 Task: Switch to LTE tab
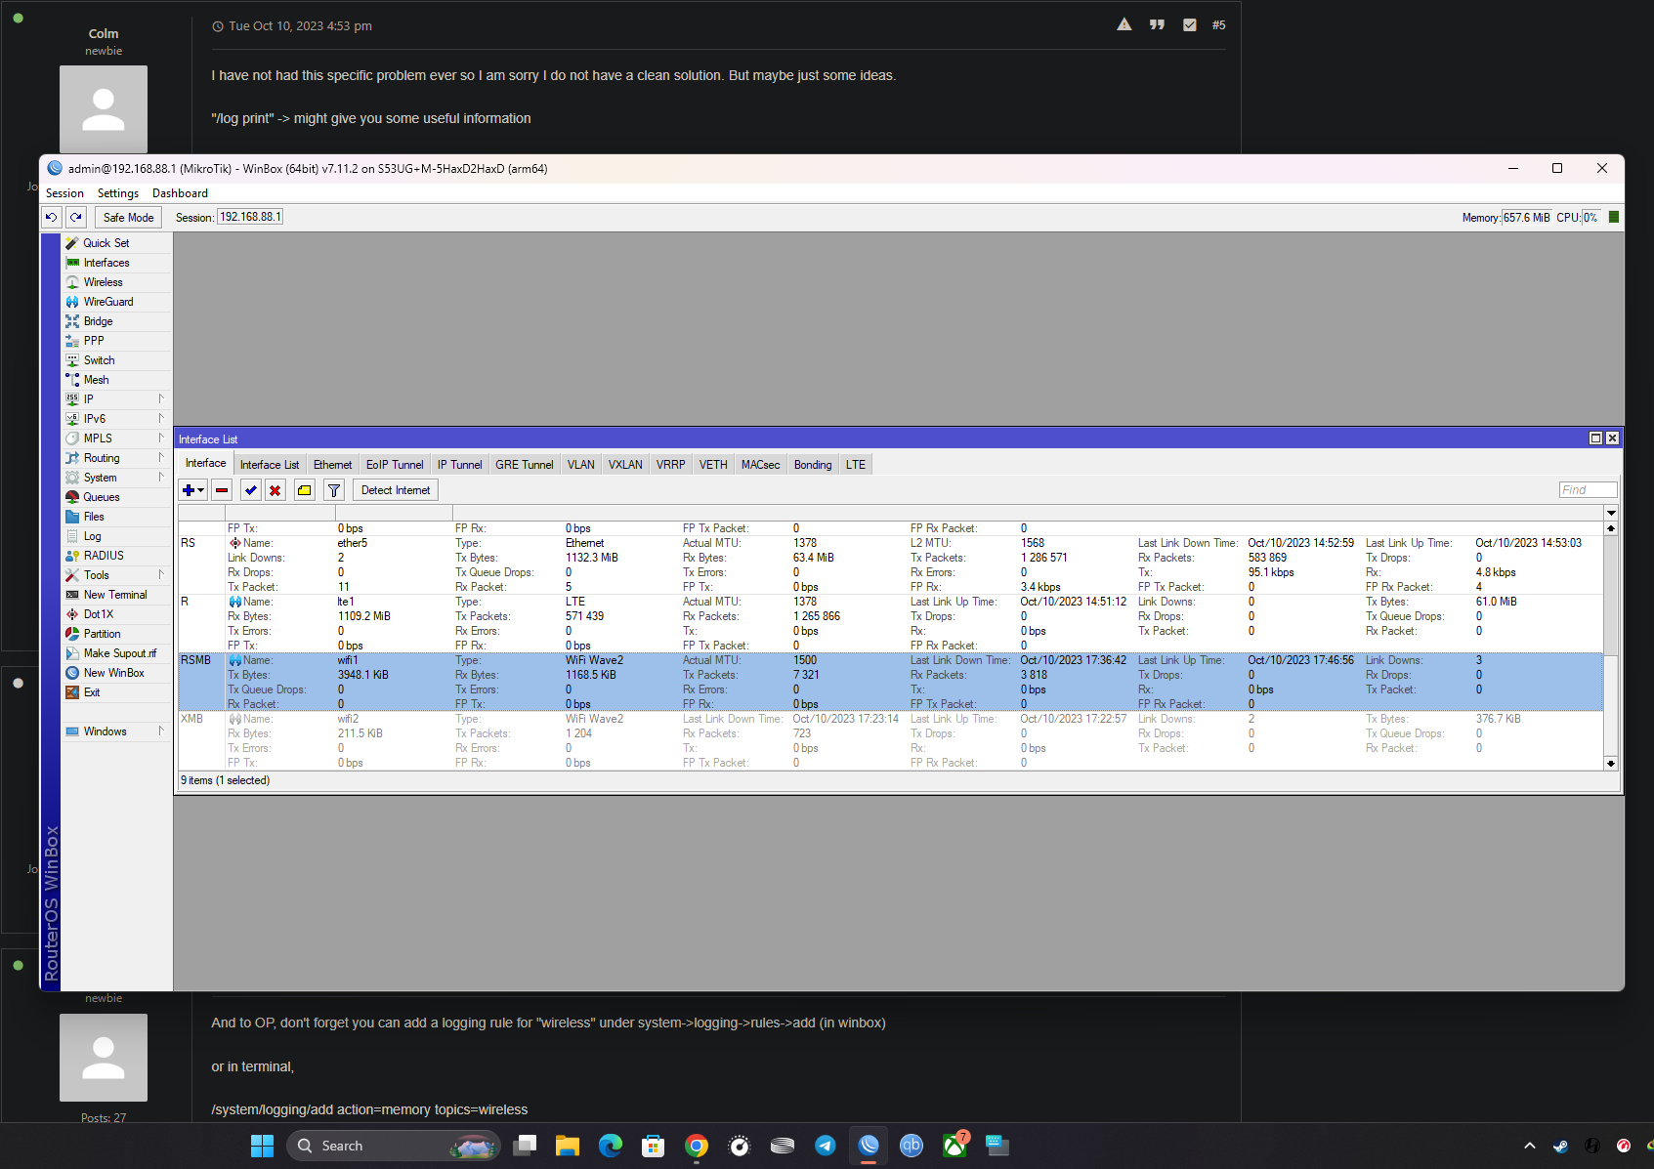pos(856,465)
